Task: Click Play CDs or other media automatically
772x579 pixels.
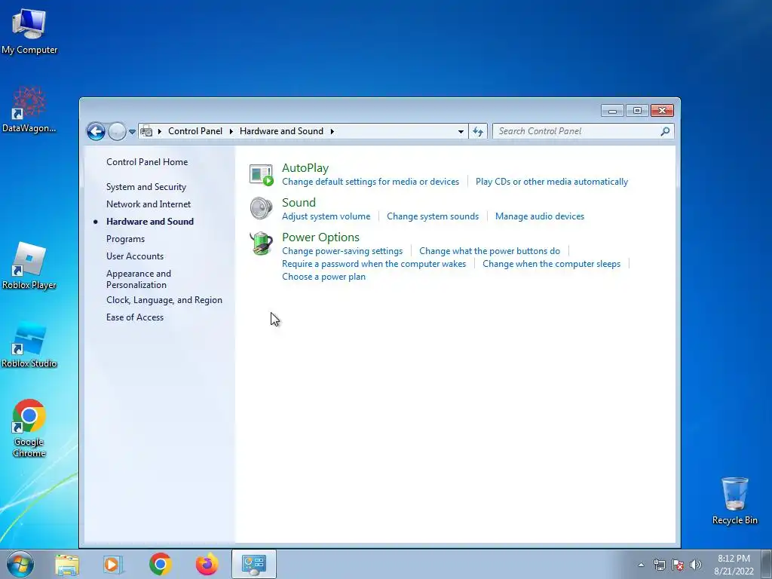Action: pyautogui.click(x=551, y=182)
